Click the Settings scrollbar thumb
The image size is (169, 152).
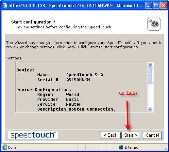click(150, 76)
